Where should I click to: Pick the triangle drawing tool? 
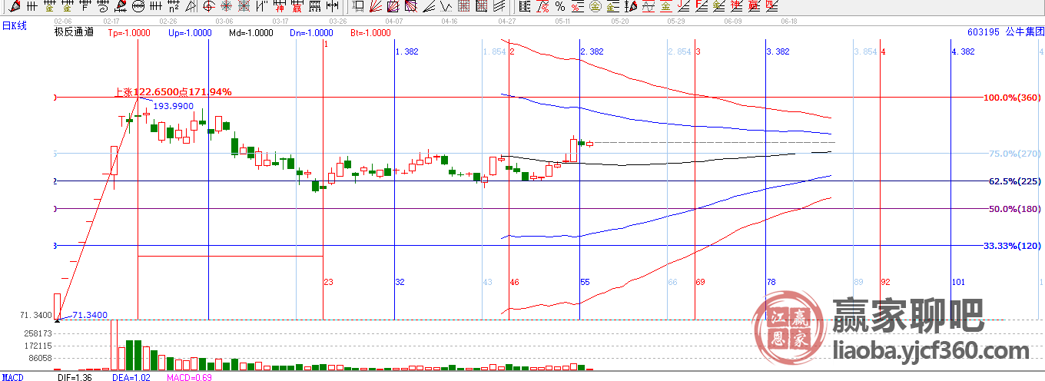(191, 6)
